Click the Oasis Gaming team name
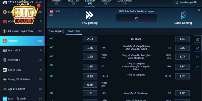202x101 pixels. point(183,23)
